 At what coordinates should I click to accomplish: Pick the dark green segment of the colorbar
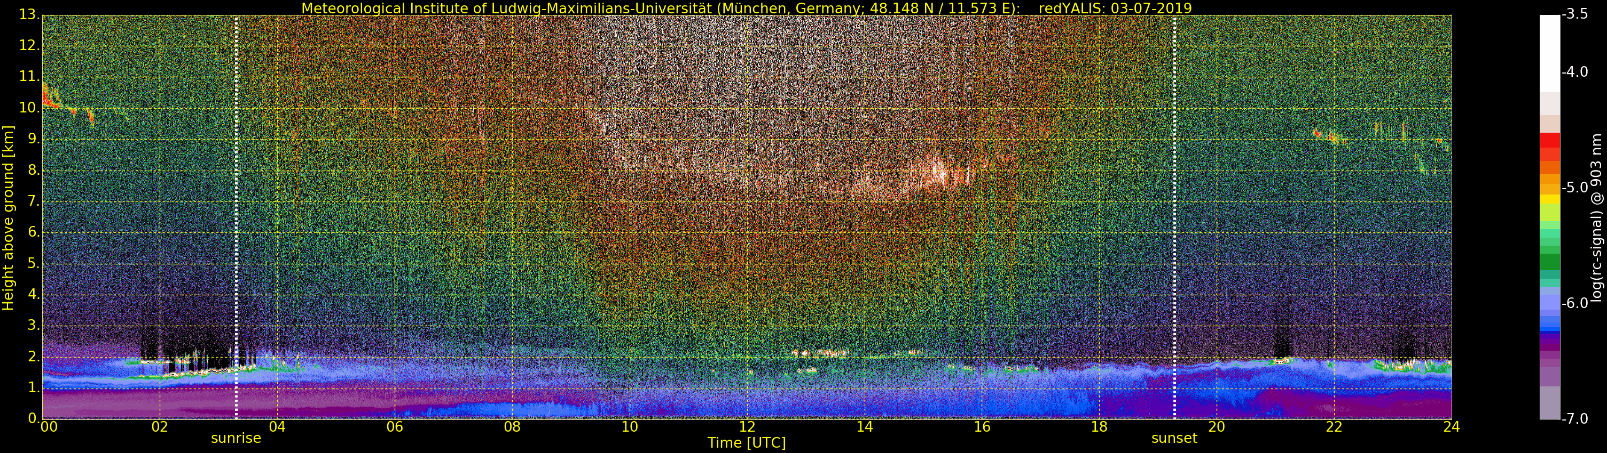point(1550,262)
